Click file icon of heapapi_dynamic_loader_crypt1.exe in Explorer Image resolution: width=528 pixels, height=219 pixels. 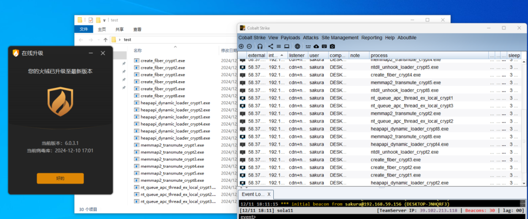[136, 103]
